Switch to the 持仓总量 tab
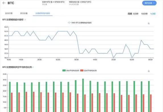The height and width of the screenshot is (112, 163). [24, 13]
